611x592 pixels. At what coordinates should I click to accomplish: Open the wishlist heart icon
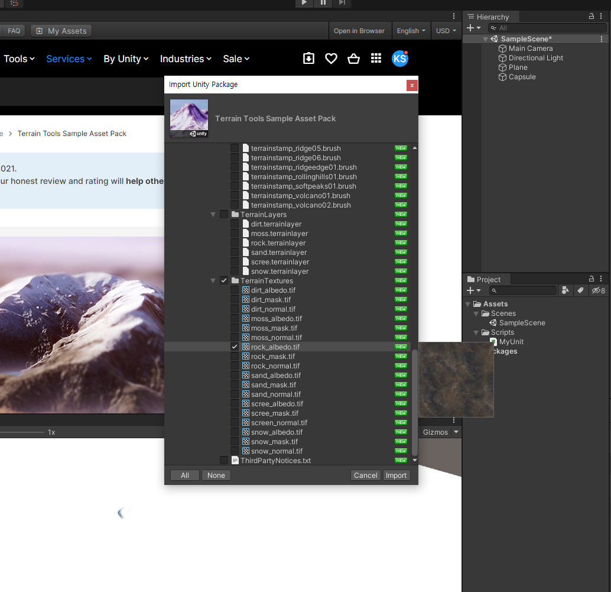[331, 59]
